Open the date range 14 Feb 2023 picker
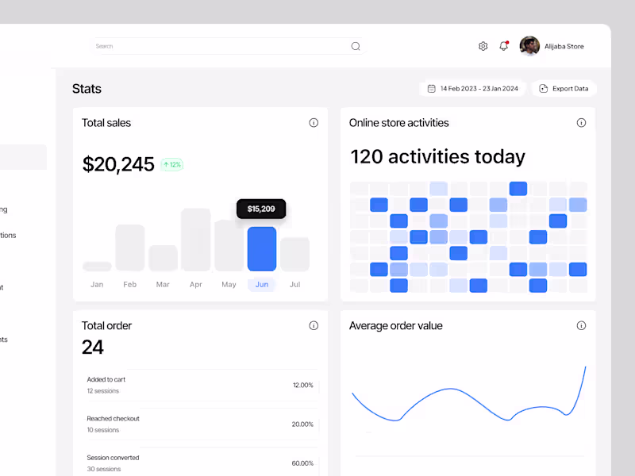Viewport: 635px width, 476px height. tap(472, 88)
